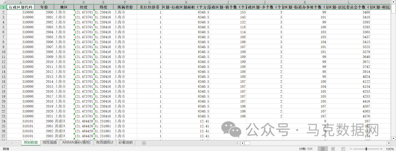Open the 必看说明 sheet tab
Viewport: 396px width, 151px height.
(125, 143)
